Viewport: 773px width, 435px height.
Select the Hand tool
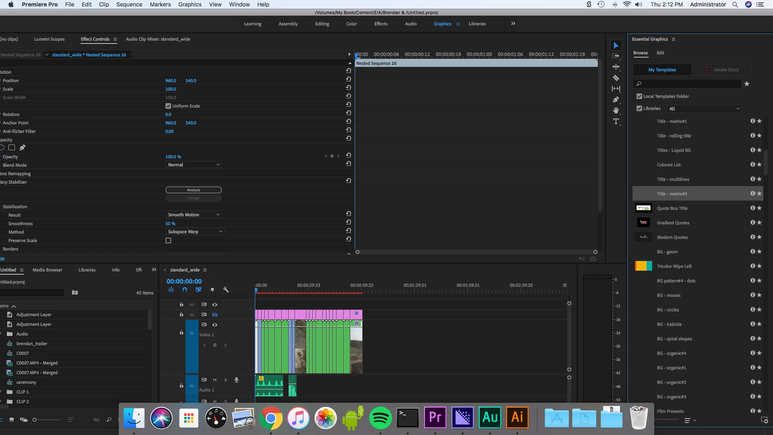point(616,110)
